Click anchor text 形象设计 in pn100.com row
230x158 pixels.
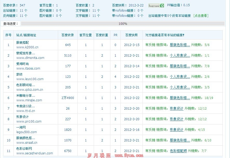pos(177,119)
